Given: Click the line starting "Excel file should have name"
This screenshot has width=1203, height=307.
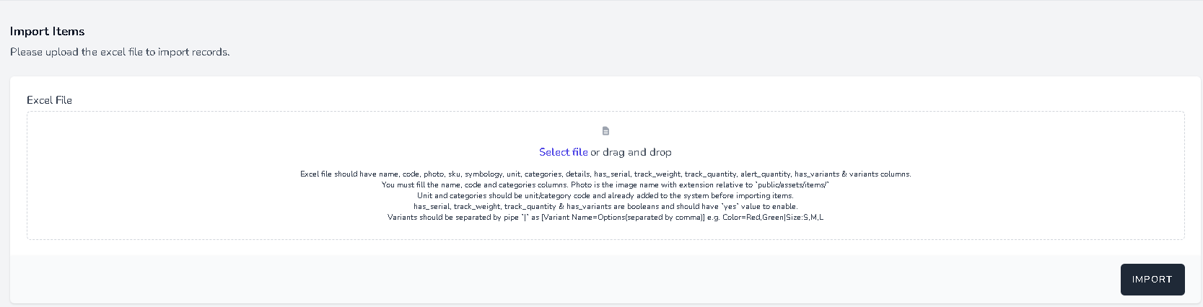Looking at the screenshot, I should 605,174.
